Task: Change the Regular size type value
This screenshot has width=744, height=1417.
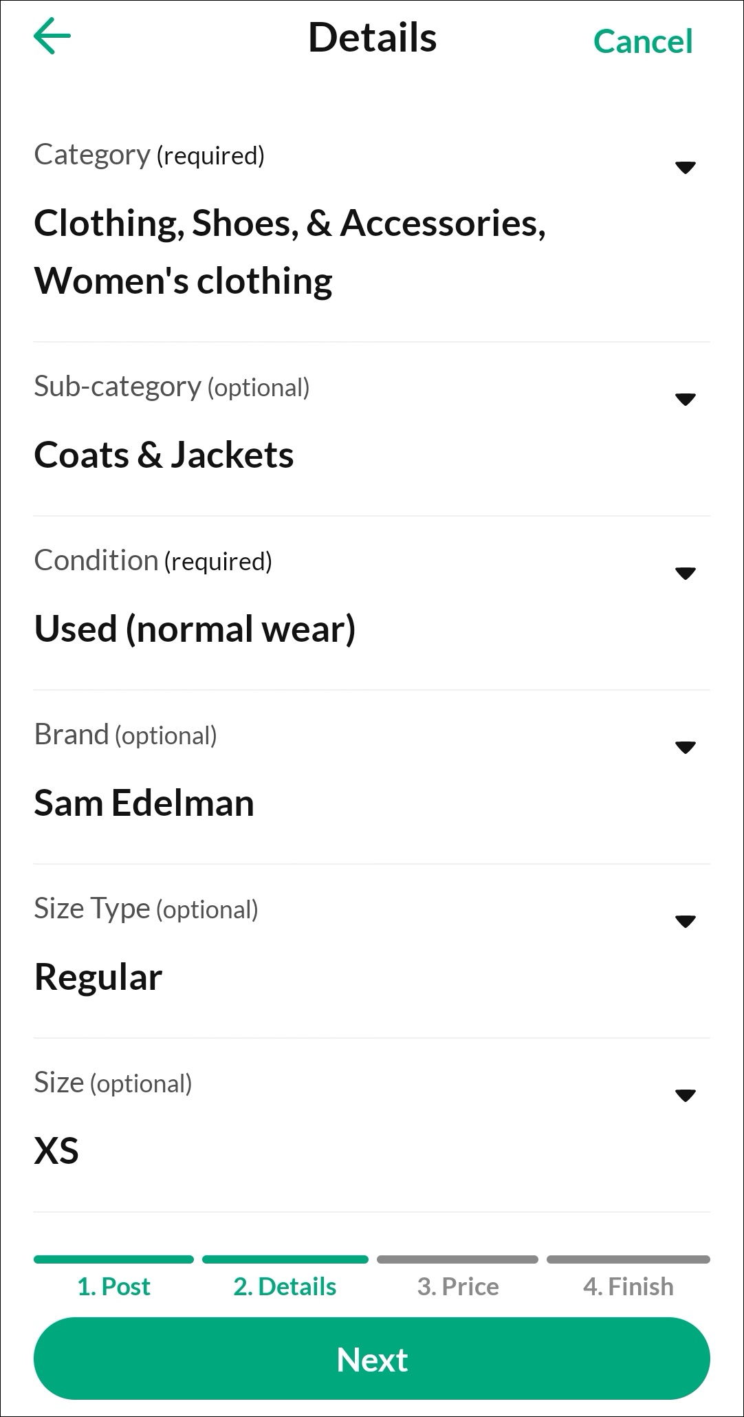Action: pyautogui.click(x=98, y=977)
